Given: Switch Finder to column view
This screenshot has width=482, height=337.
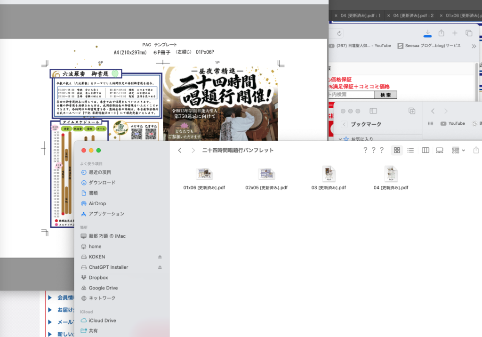Looking at the screenshot, I should click(426, 150).
